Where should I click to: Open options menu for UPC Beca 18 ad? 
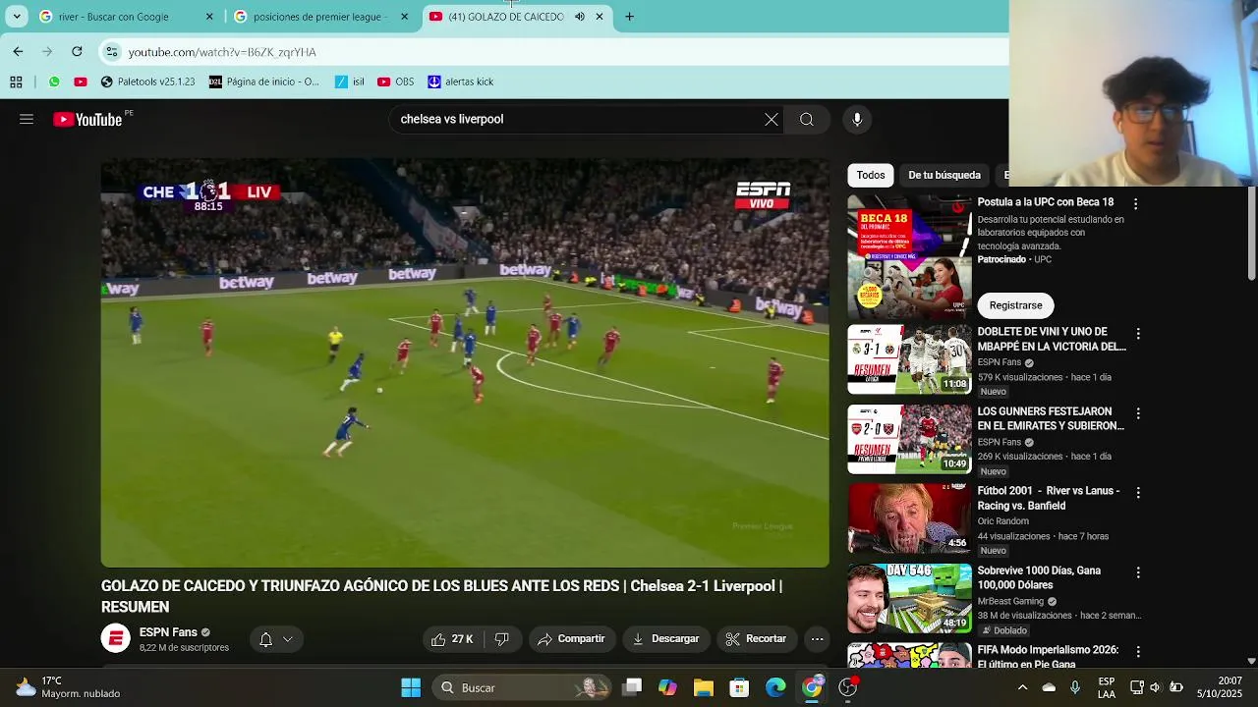[1135, 204]
